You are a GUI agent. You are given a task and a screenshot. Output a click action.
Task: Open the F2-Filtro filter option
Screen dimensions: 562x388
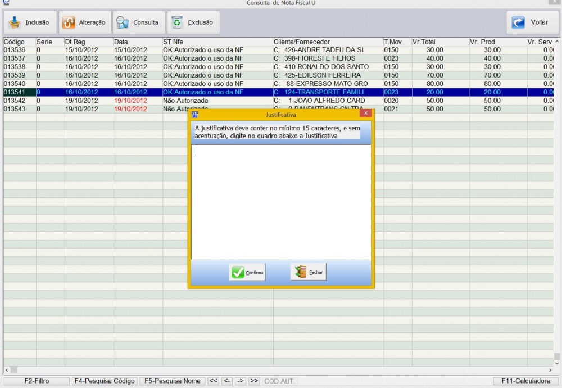pos(37,381)
